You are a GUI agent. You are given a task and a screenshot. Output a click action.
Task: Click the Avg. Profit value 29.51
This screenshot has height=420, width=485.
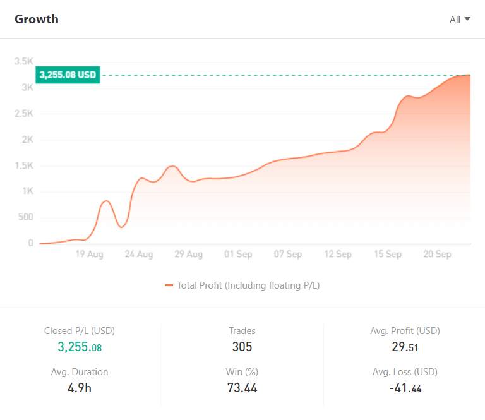[x=405, y=347]
